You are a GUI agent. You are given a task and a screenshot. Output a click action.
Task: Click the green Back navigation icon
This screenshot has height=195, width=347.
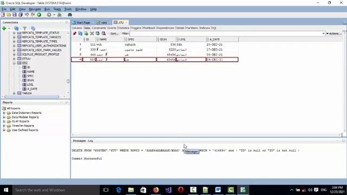tap(39, 15)
